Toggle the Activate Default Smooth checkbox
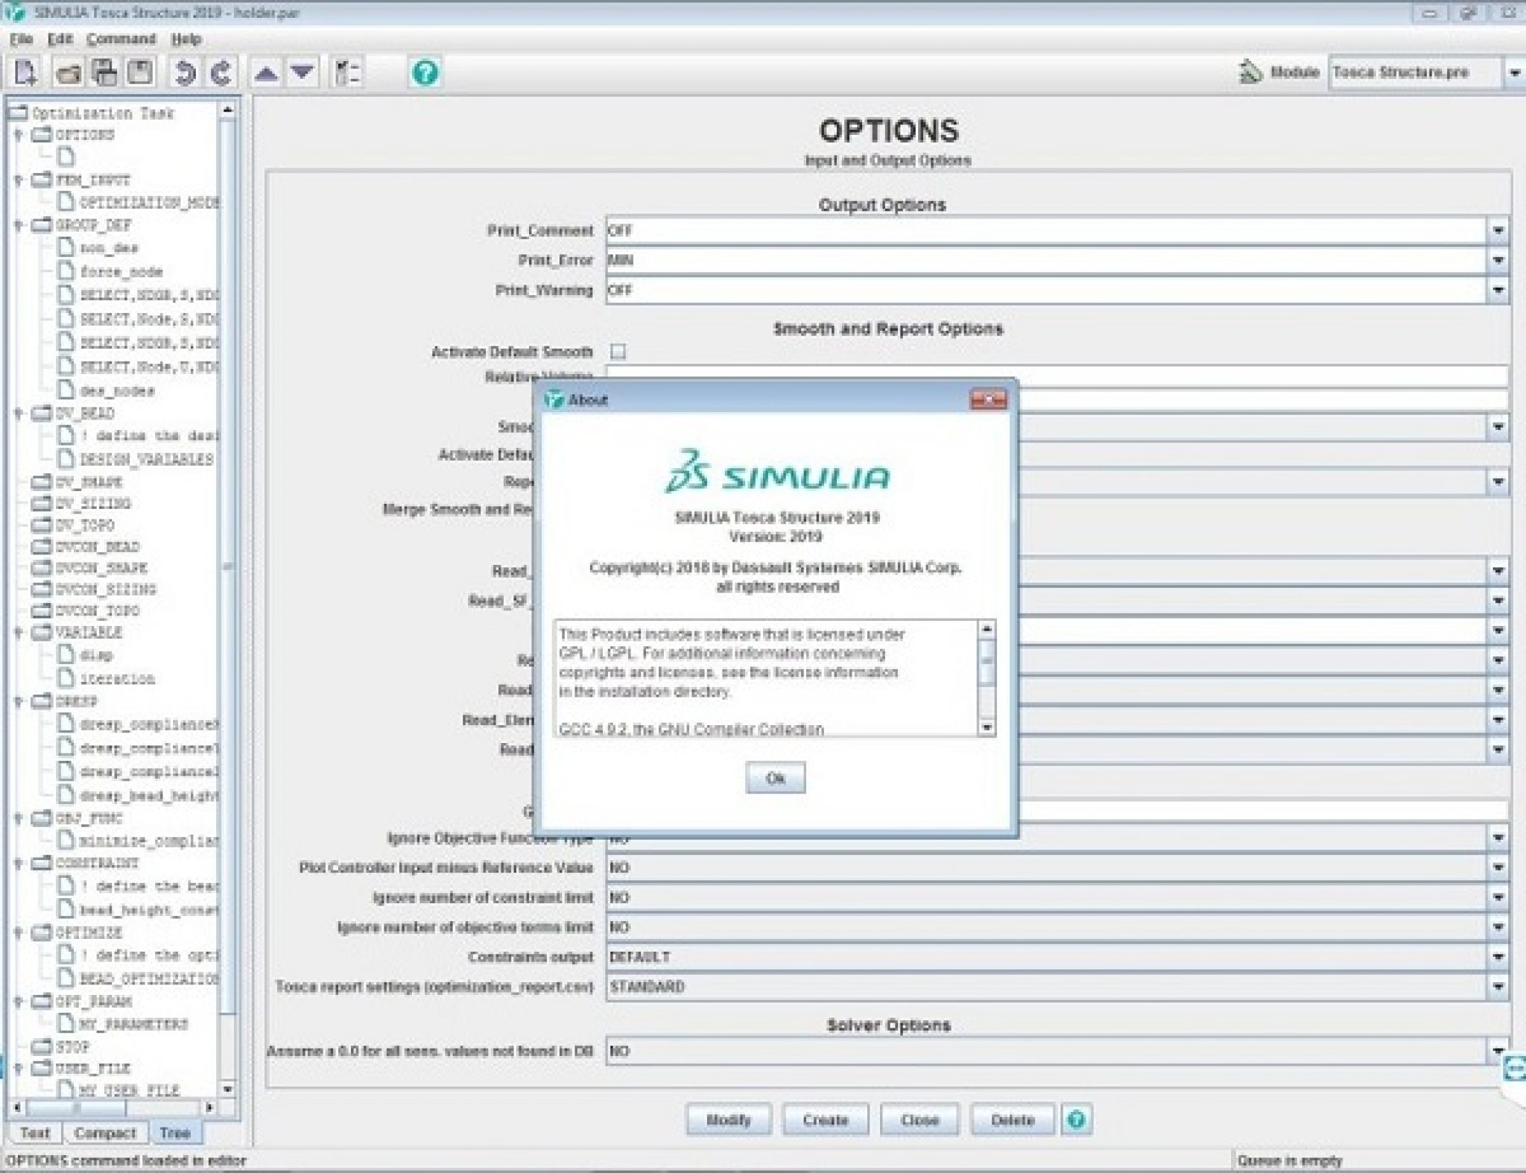This screenshot has width=1526, height=1173. coord(618,351)
